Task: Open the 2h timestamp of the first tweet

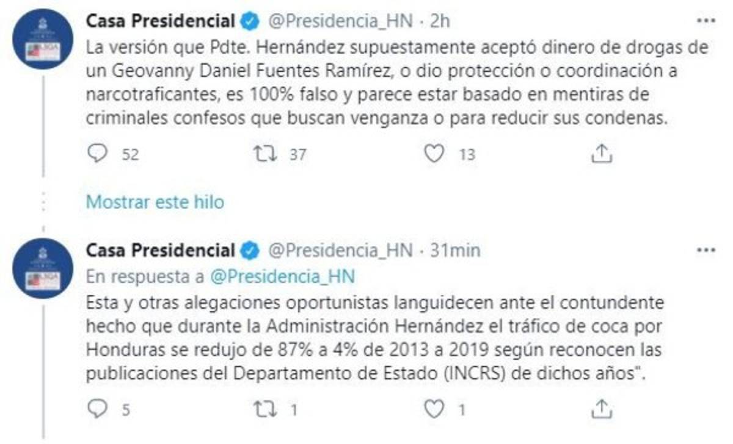Action: (440, 21)
